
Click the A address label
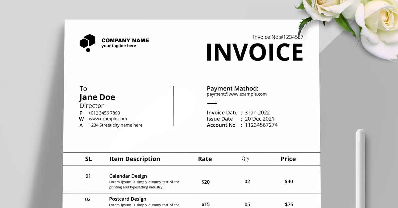tap(81, 126)
